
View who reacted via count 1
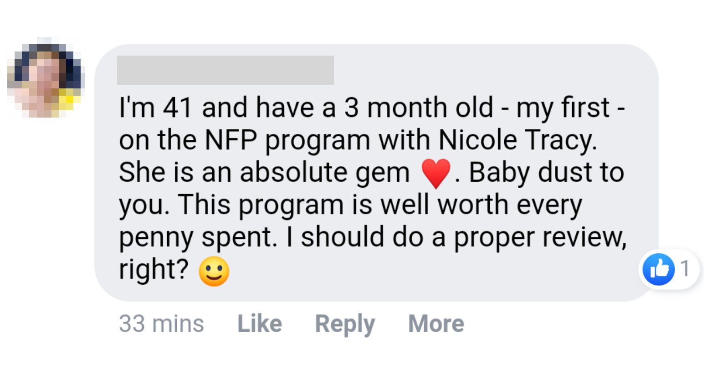[x=685, y=269]
